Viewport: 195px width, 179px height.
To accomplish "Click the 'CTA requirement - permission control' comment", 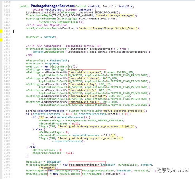I will coord(66,46).
